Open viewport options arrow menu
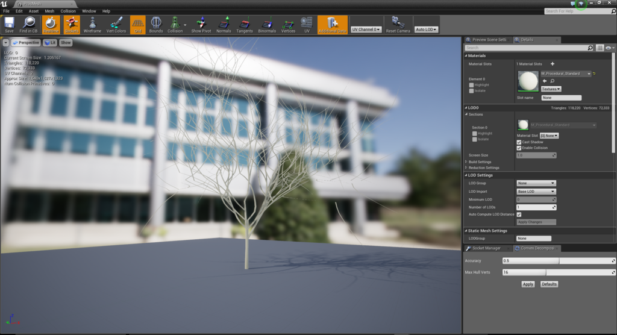 [5, 43]
